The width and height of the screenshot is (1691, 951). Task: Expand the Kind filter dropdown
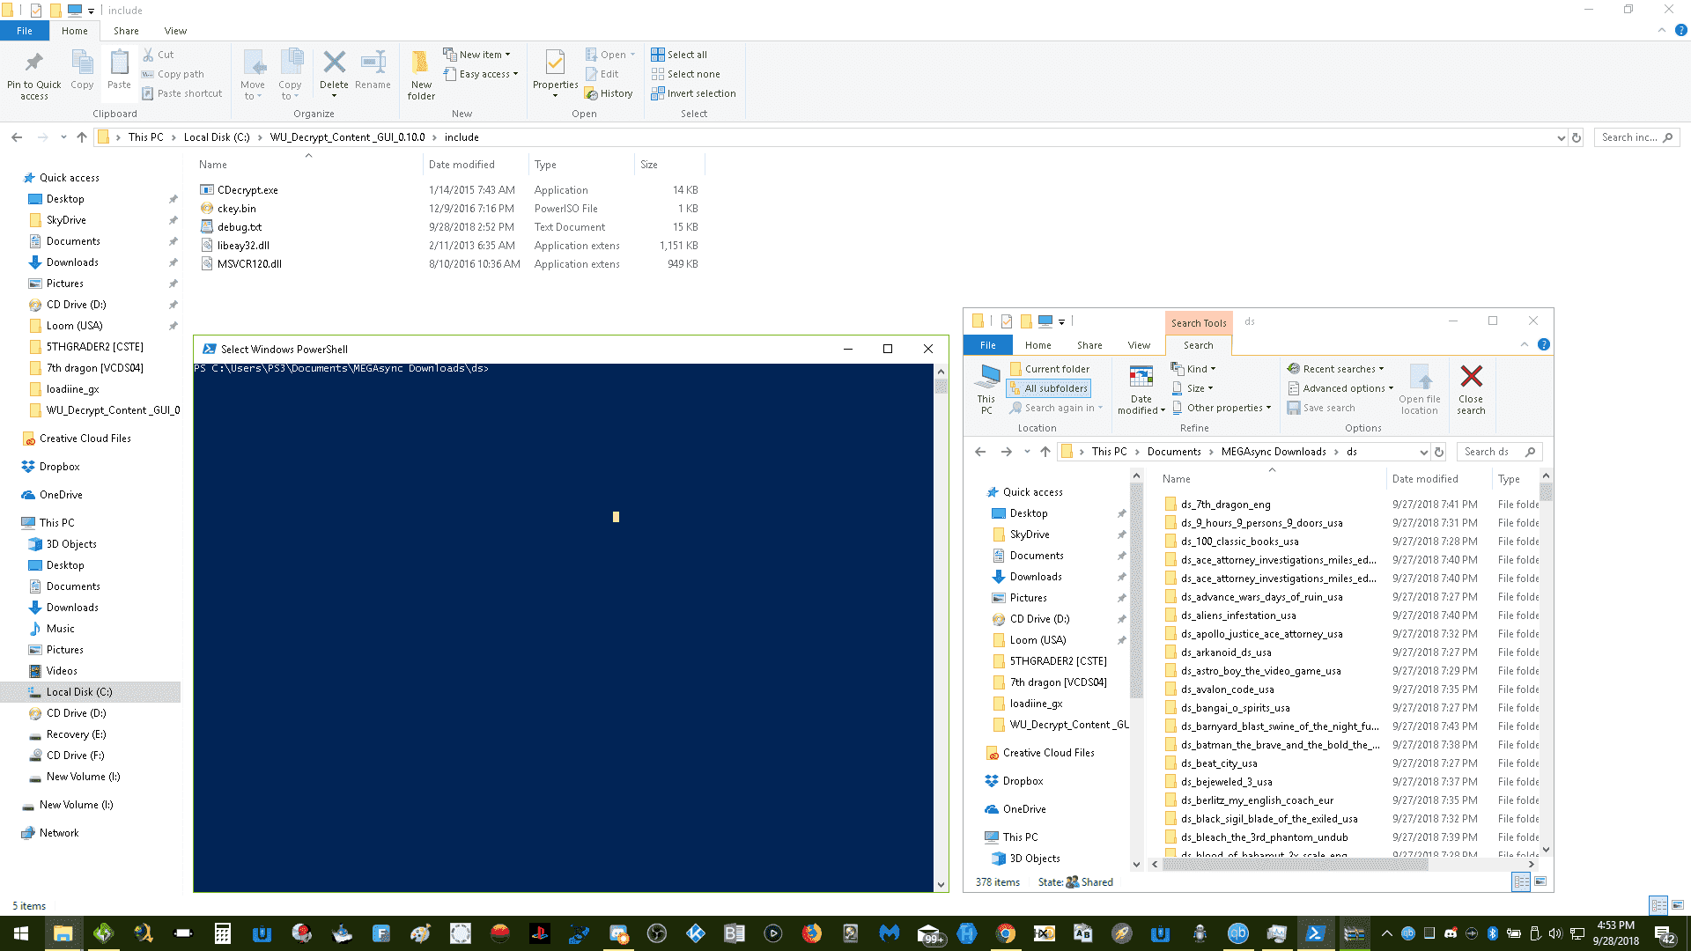click(1193, 369)
